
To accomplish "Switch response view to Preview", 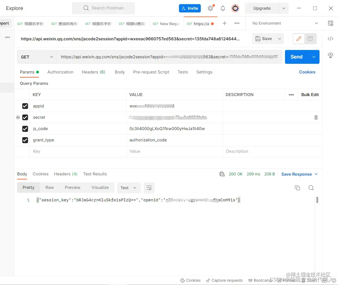I will (73, 188).
